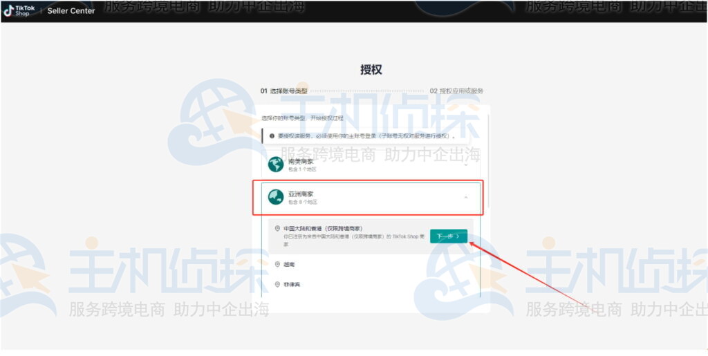Click the 下一步 (Next) button

click(448, 236)
